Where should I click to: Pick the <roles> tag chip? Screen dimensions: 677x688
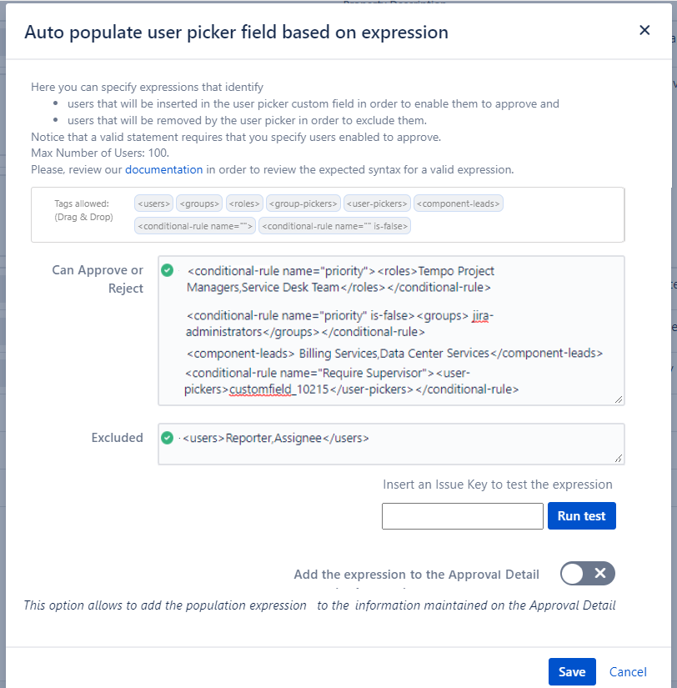pos(245,203)
